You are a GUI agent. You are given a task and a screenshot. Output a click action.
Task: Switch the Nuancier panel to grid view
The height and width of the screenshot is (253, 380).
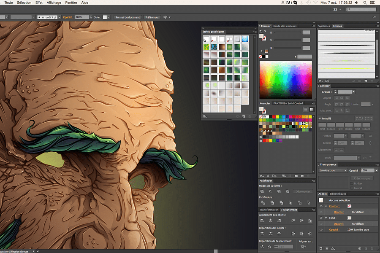click(x=311, y=110)
